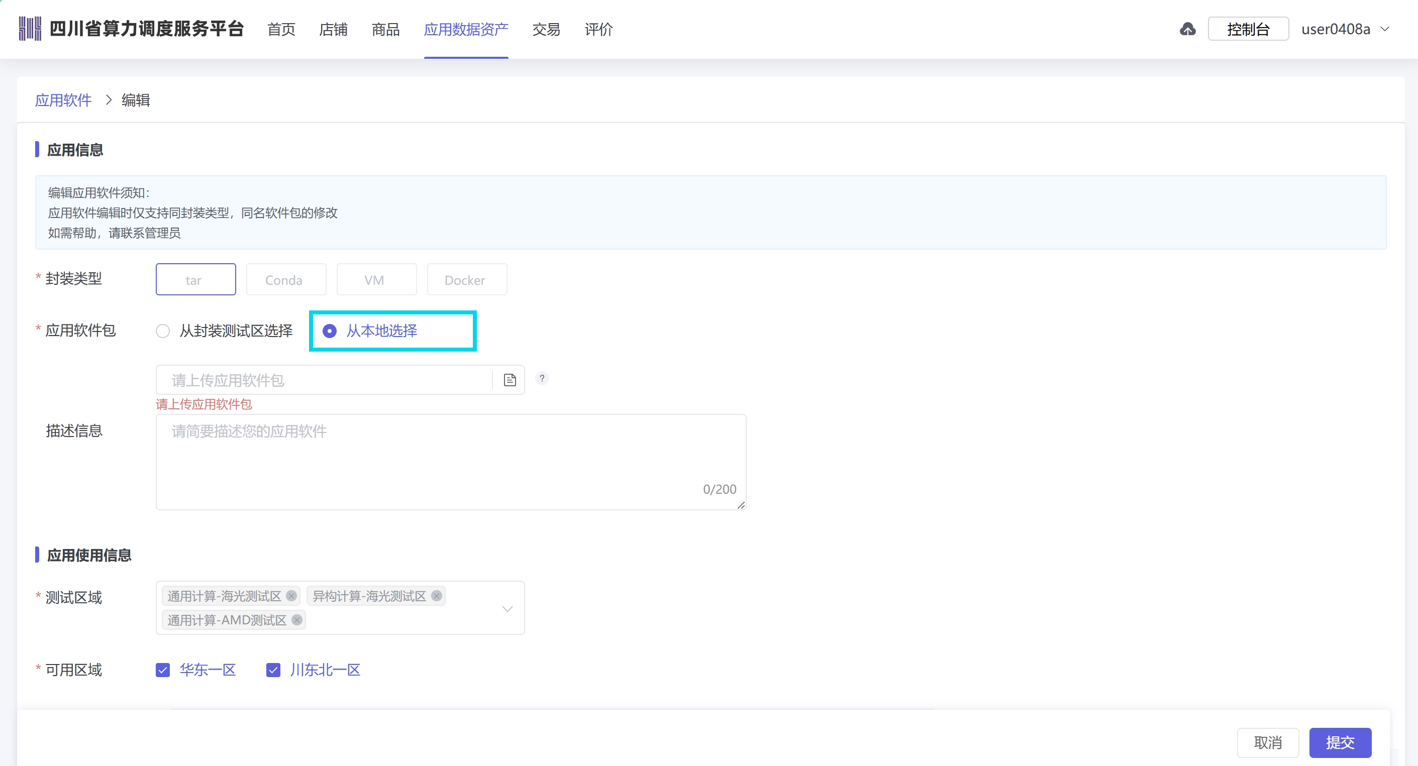Click the breadcrumb arrow separator

click(x=109, y=100)
